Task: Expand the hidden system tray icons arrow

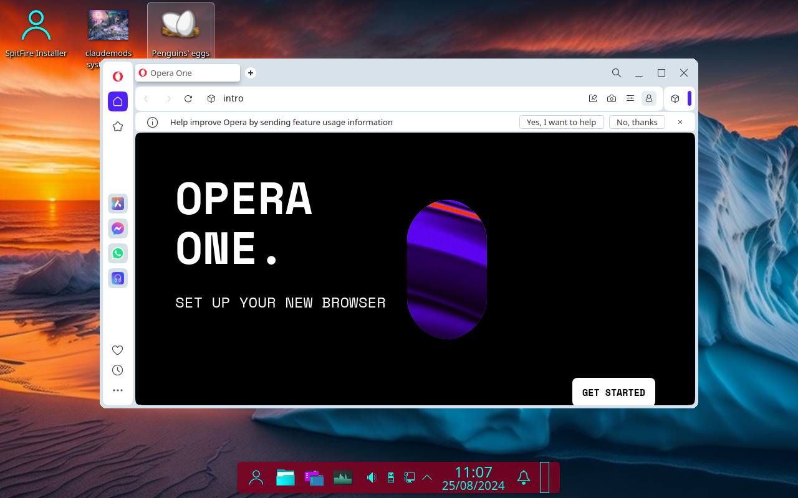Action: 427,477
